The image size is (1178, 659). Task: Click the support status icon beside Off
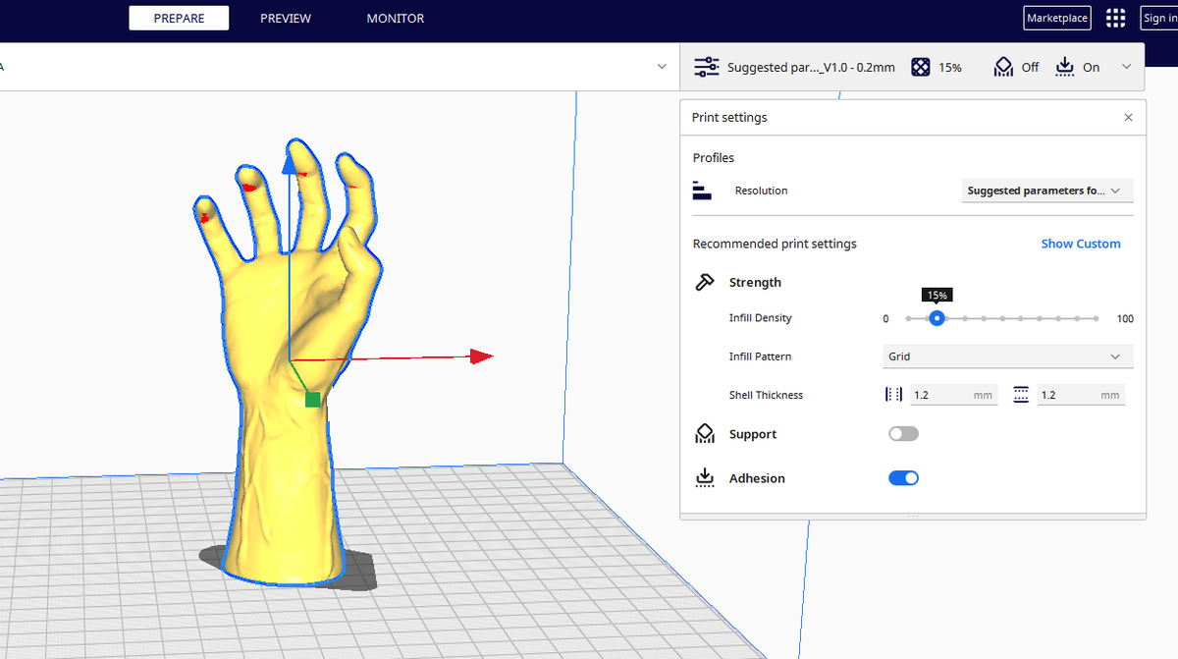(1002, 66)
